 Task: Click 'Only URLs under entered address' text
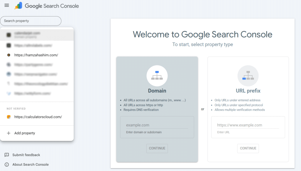[238, 100]
